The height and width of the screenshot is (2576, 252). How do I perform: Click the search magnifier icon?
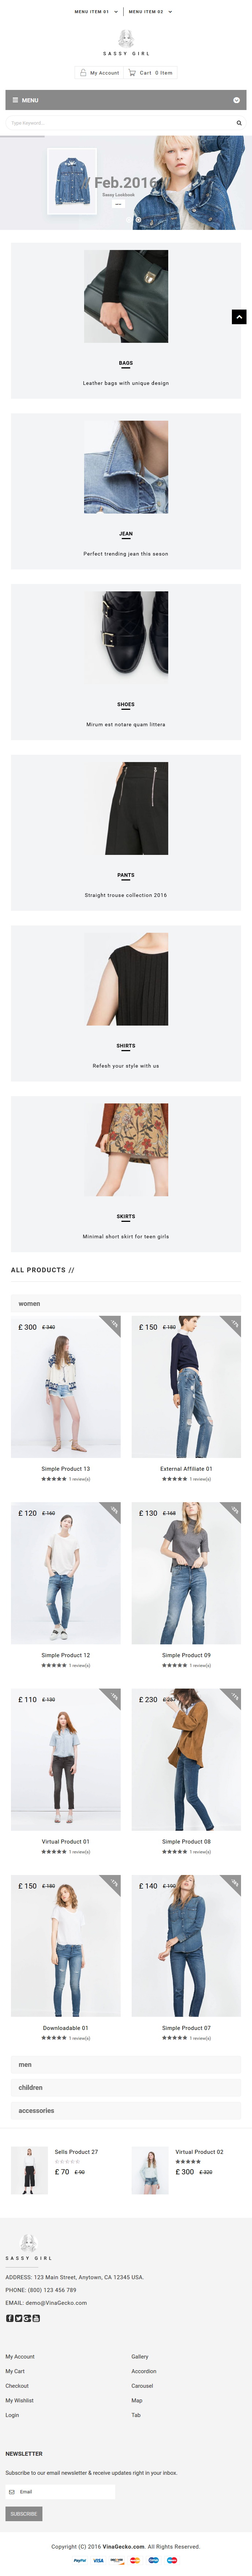click(239, 123)
